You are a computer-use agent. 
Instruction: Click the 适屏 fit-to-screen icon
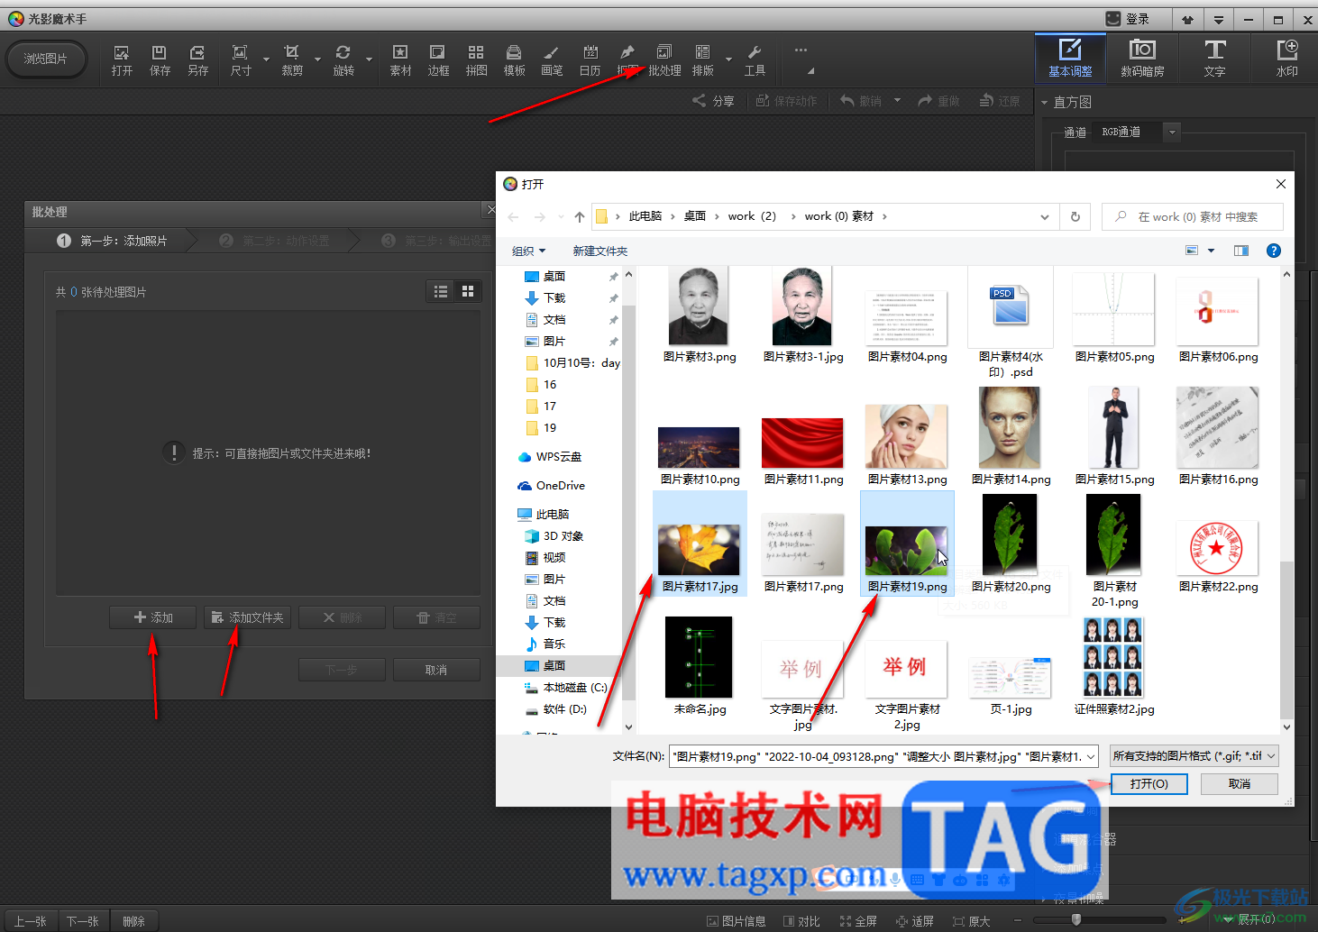pos(915,921)
